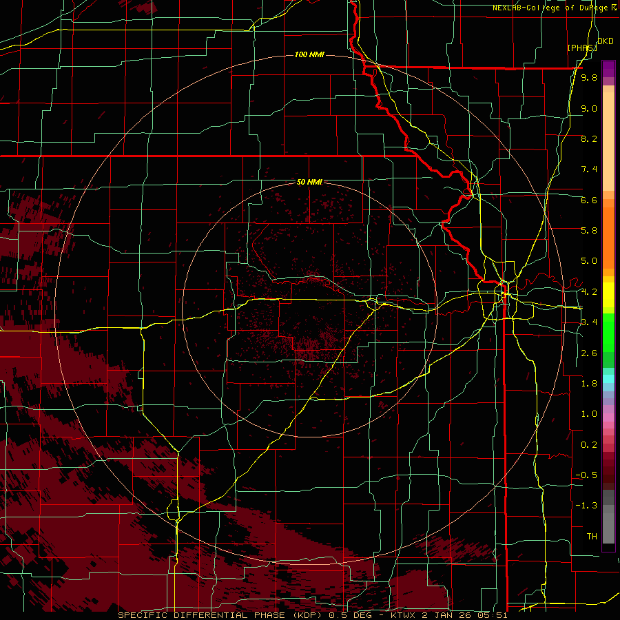
Task: Select the 1.8 scale value
Action: 589,384
